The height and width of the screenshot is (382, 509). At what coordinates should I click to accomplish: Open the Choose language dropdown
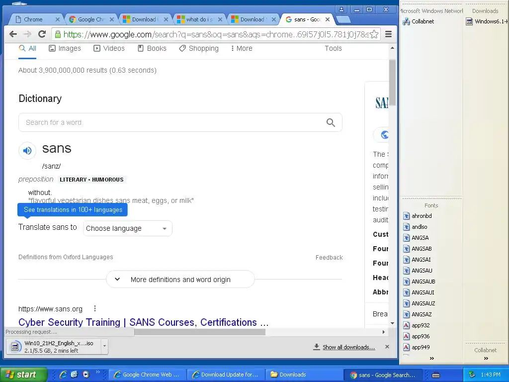[128, 228]
